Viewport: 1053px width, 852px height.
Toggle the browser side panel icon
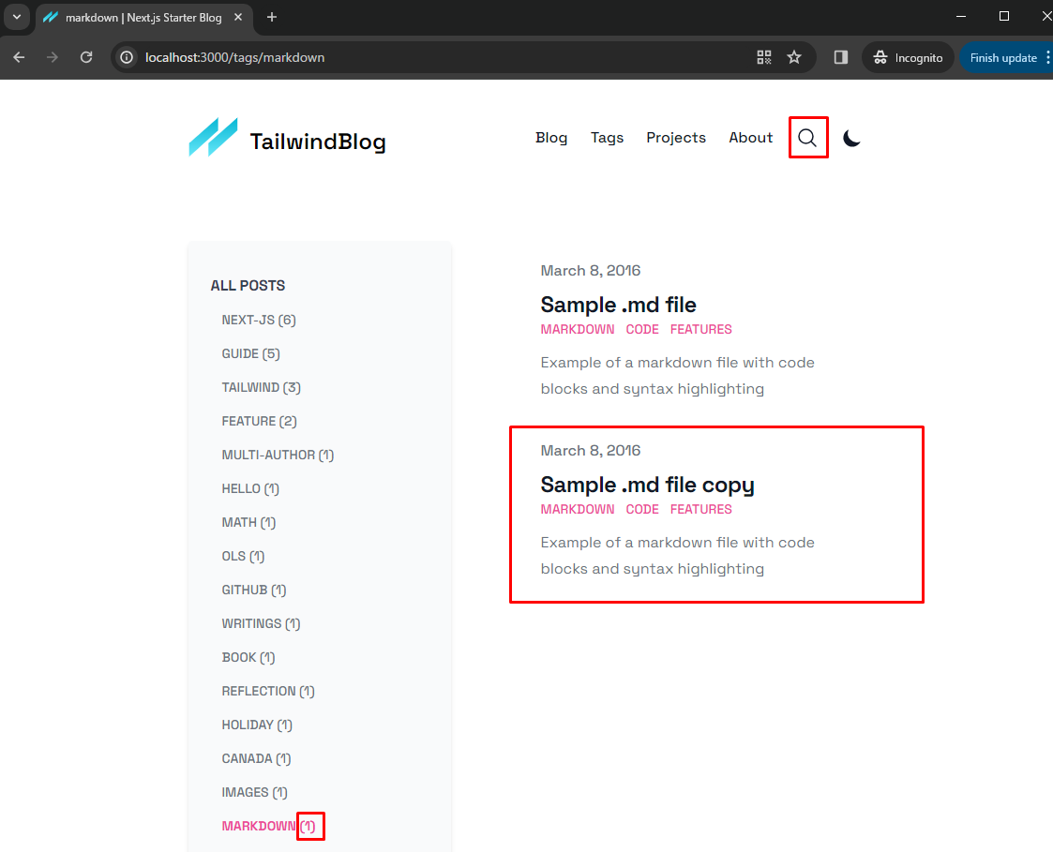[840, 57]
